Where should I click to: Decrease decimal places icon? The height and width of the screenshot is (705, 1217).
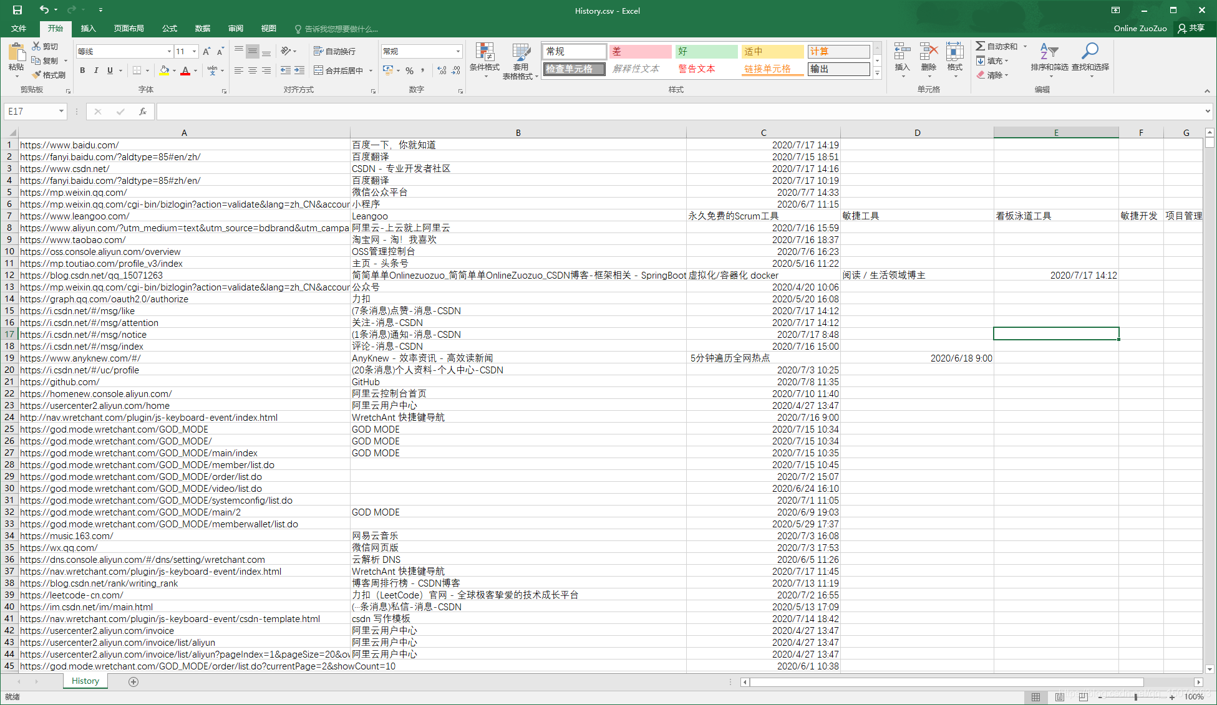456,70
